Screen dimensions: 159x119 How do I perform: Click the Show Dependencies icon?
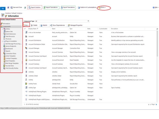51,25
